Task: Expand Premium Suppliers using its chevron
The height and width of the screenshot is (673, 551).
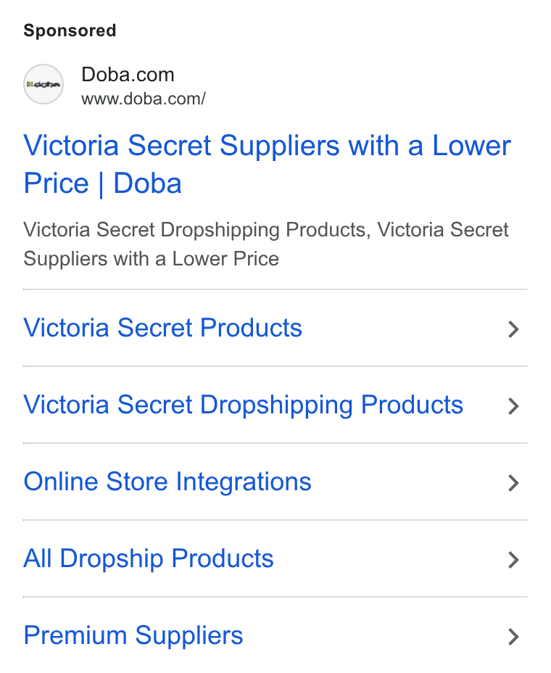Action: coord(513,637)
